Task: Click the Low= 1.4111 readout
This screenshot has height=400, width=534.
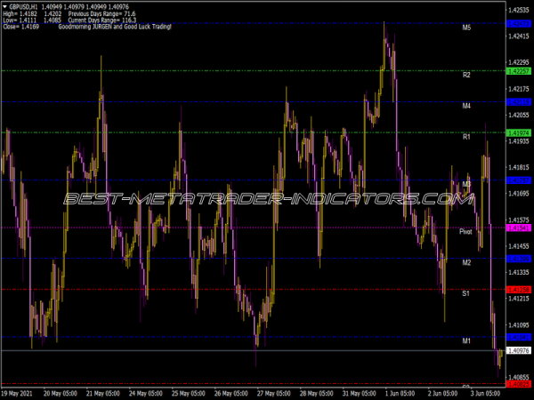Action: [x=20, y=20]
